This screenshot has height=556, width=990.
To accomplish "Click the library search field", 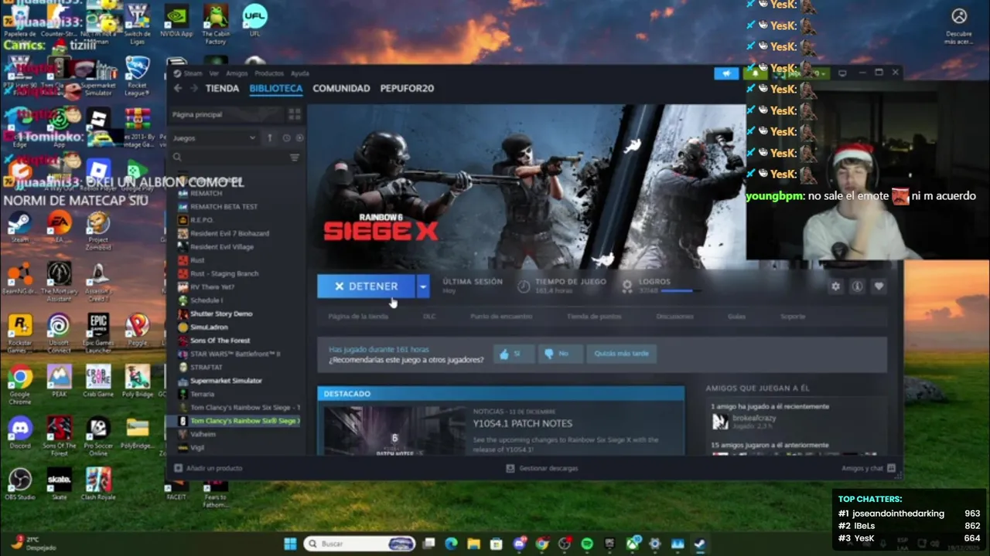I will click(230, 158).
